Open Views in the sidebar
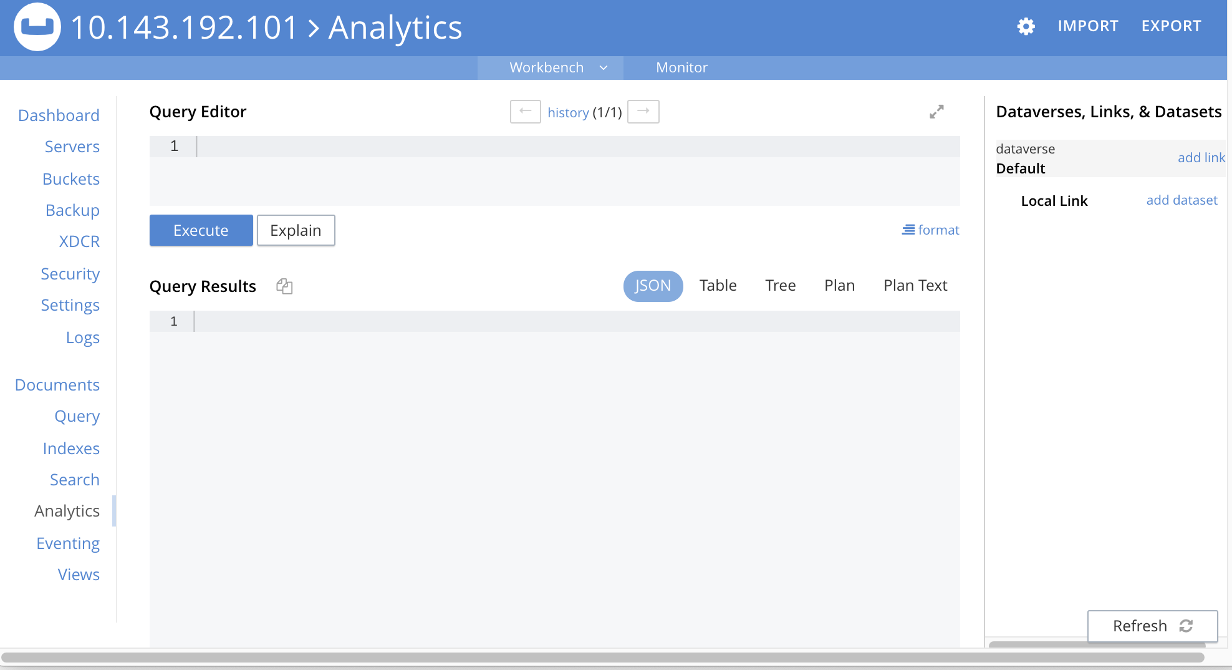The image size is (1232, 670). pos(79,575)
